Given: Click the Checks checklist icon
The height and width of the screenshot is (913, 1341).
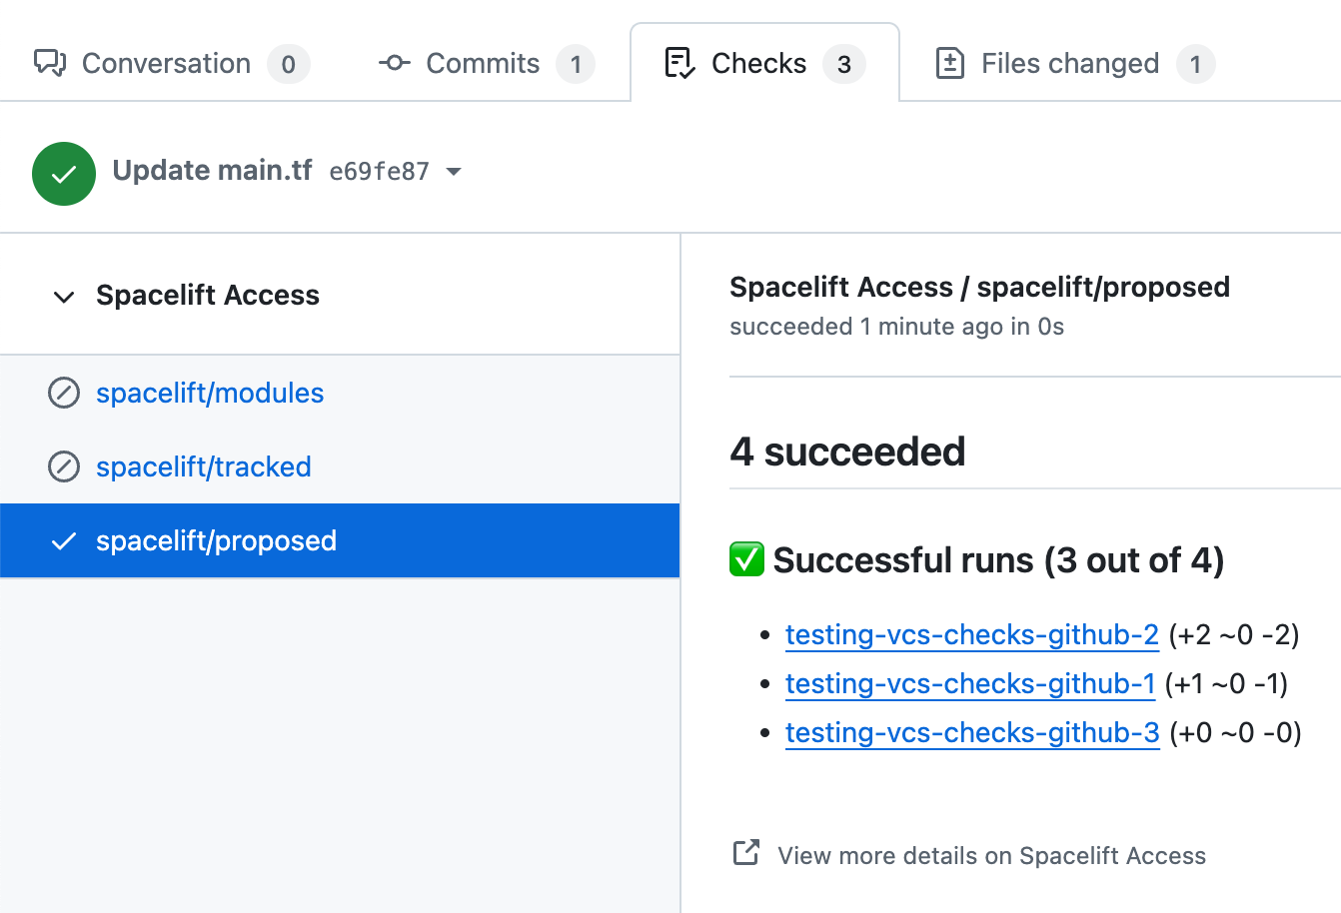Looking at the screenshot, I should [x=679, y=63].
